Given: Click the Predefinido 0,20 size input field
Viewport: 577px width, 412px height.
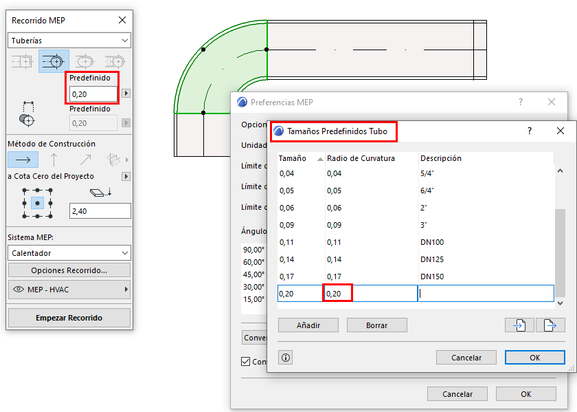Looking at the screenshot, I should [93, 94].
